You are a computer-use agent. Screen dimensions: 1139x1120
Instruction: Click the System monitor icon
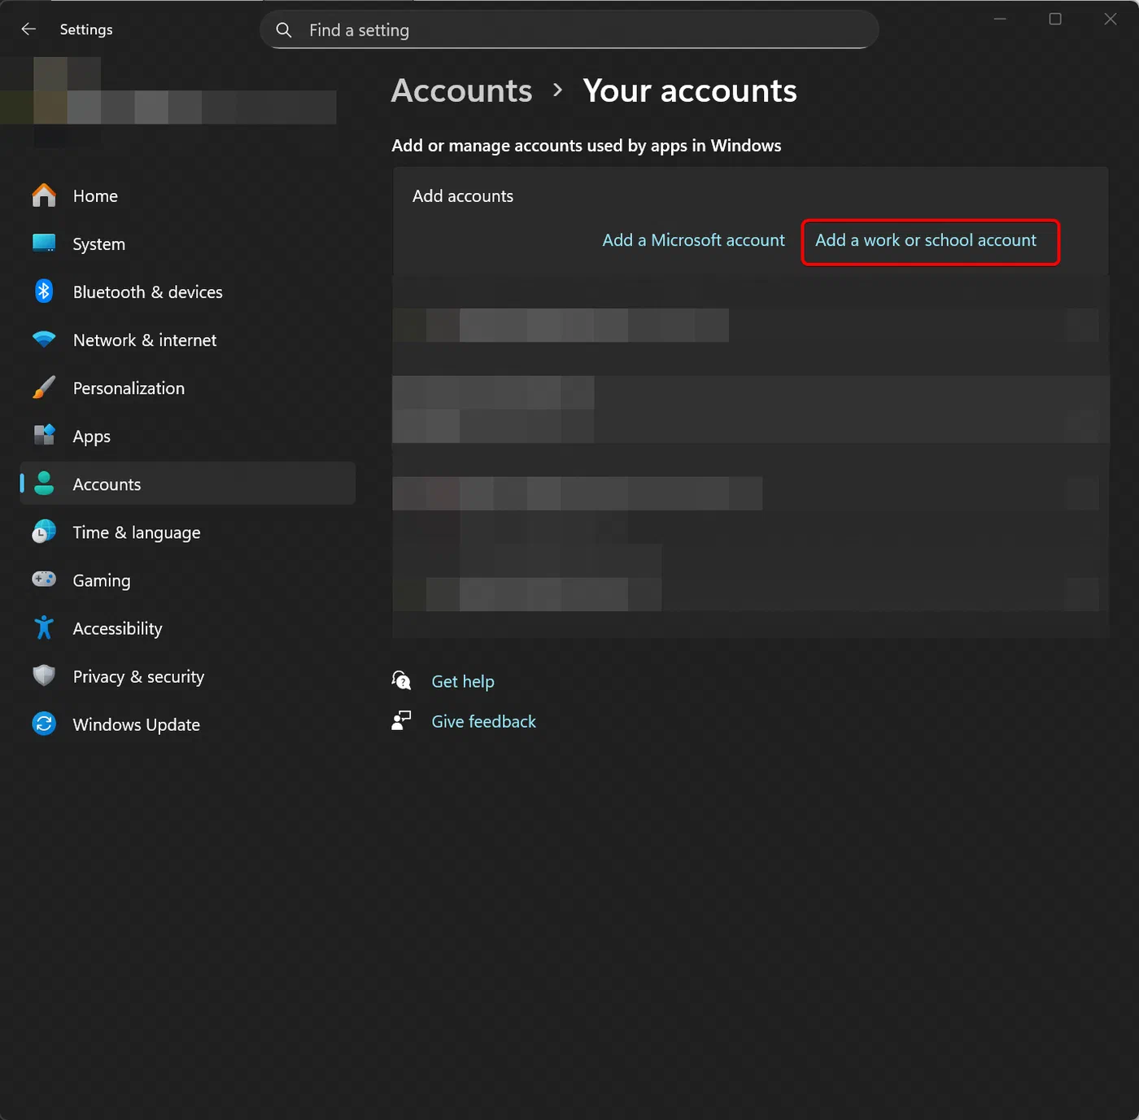(x=44, y=243)
